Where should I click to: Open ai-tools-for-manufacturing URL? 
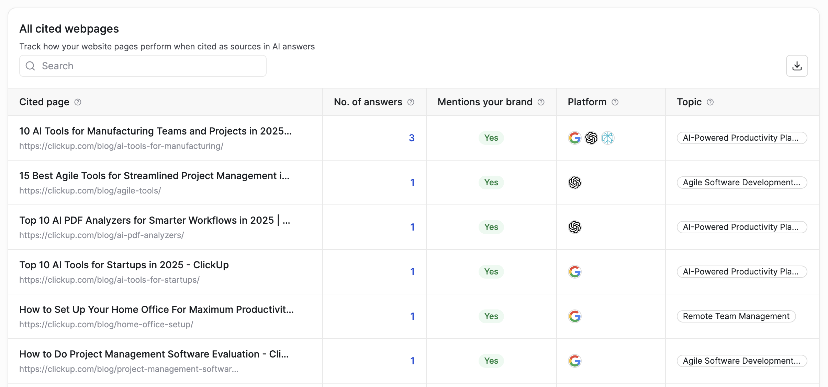point(121,146)
